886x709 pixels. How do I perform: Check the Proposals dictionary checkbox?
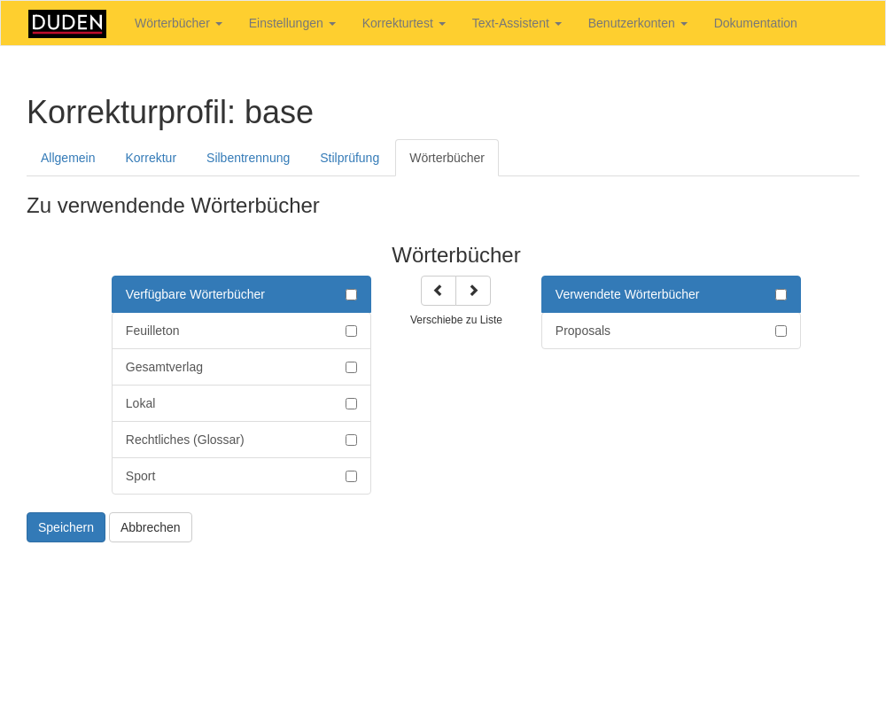click(x=781, y=331)
